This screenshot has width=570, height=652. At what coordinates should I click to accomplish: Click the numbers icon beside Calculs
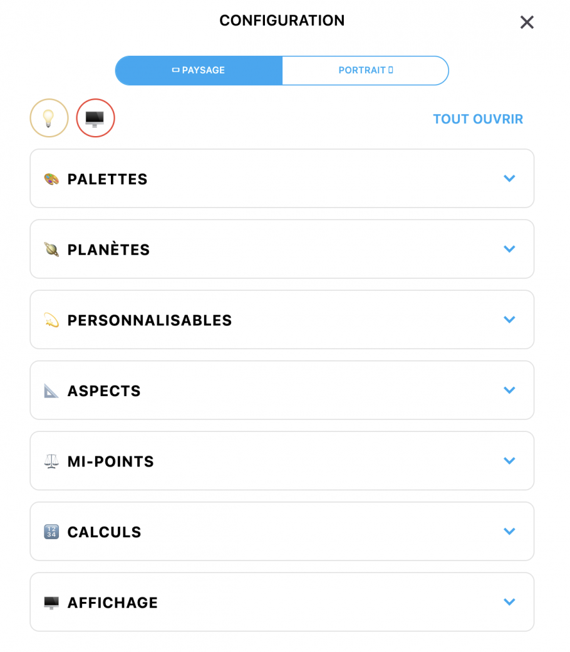coord(51,532)
